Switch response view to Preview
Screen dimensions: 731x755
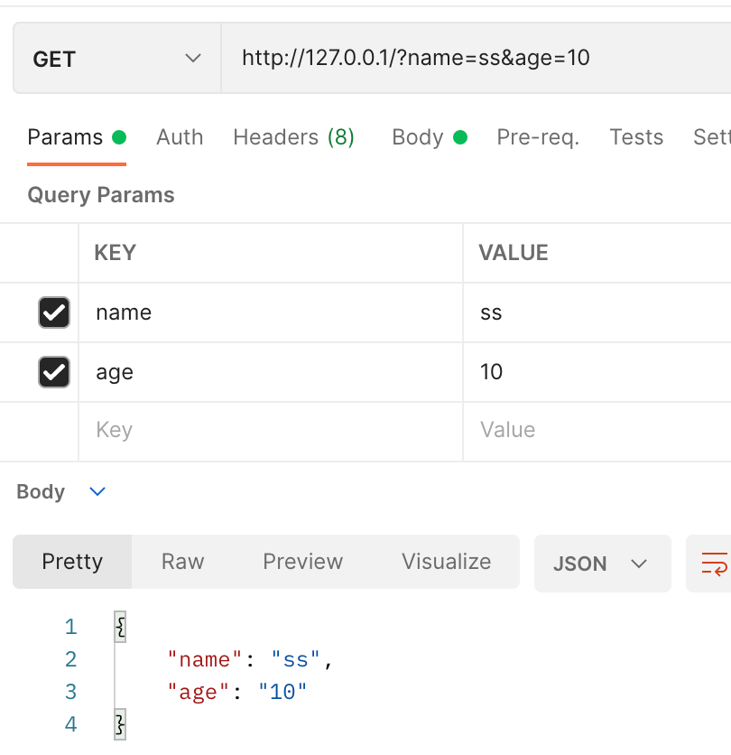pyautogui.click(x=302, y=562)
